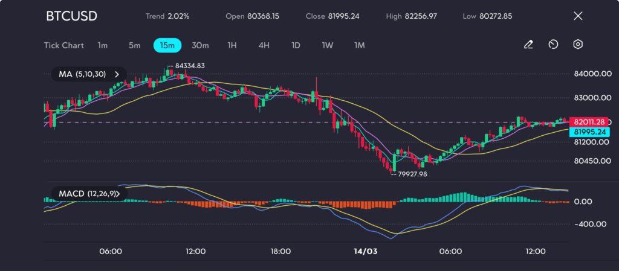619x271 pixels.
Task: Switch chart to 30m interval
Action: (200, 45)
